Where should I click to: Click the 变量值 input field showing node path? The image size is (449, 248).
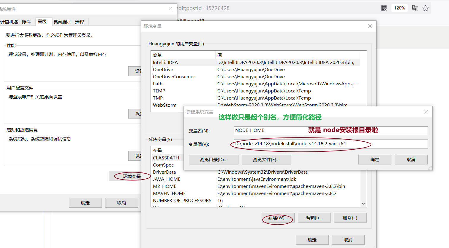327,144
